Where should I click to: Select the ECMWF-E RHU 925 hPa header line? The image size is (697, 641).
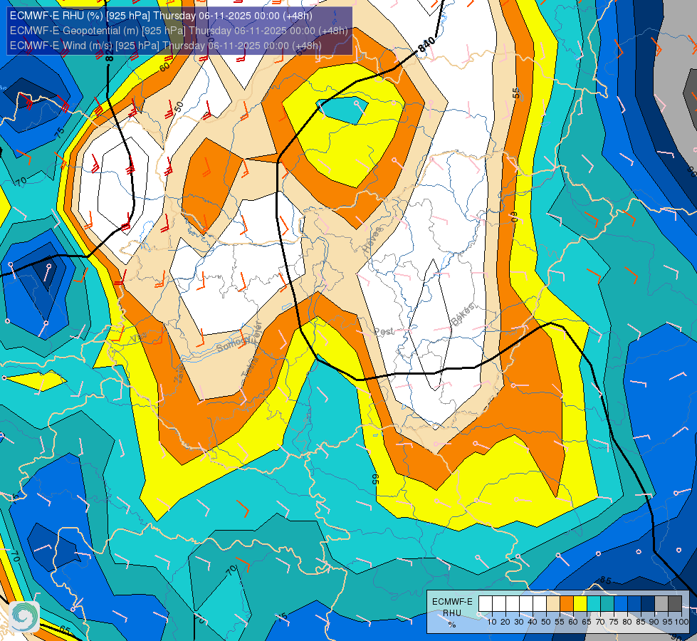161,16
